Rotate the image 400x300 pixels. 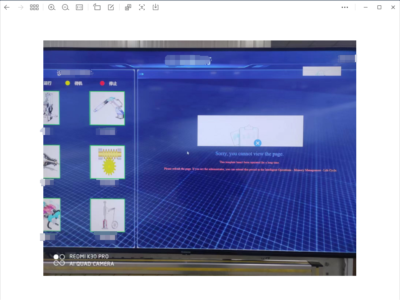point(97,7)
